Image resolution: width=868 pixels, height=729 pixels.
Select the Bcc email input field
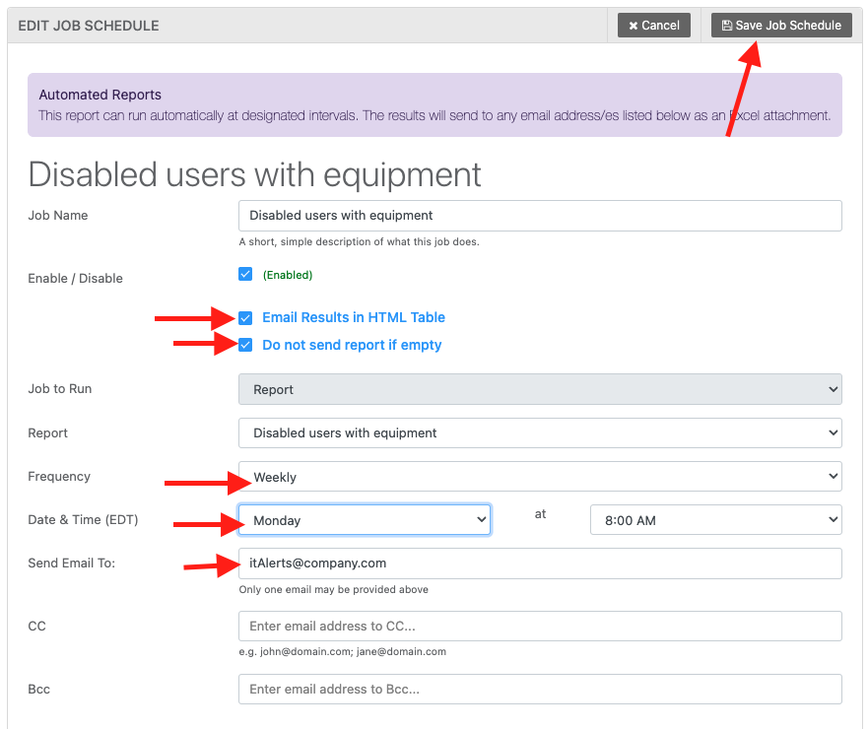540,690
